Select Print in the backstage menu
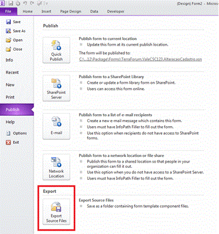Image resolution: width=219 pixels, height=234 pixels. [x=10, y=97]
